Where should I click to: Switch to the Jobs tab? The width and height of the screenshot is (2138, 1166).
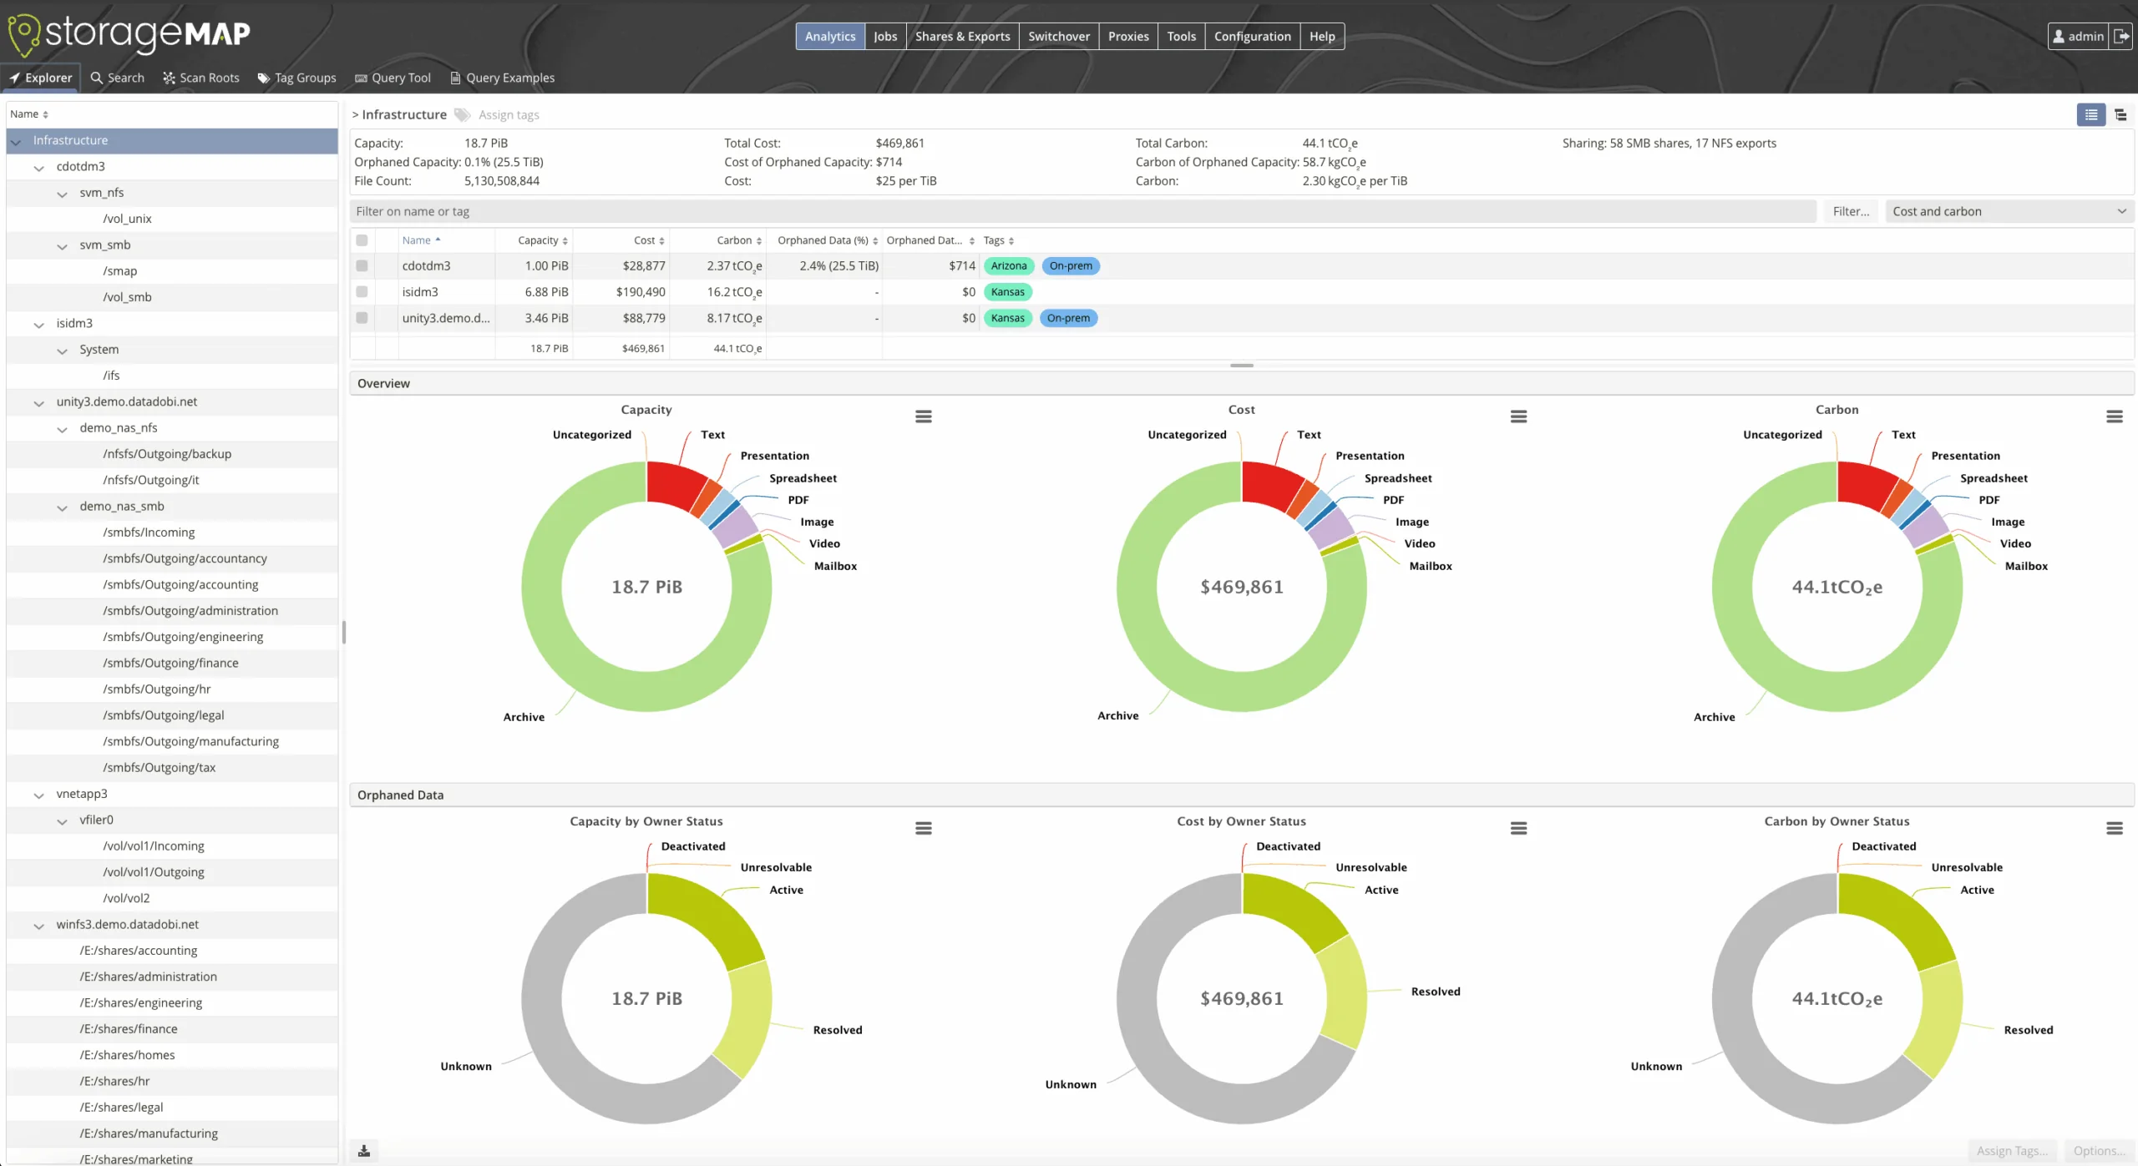[x=885, y=36]
